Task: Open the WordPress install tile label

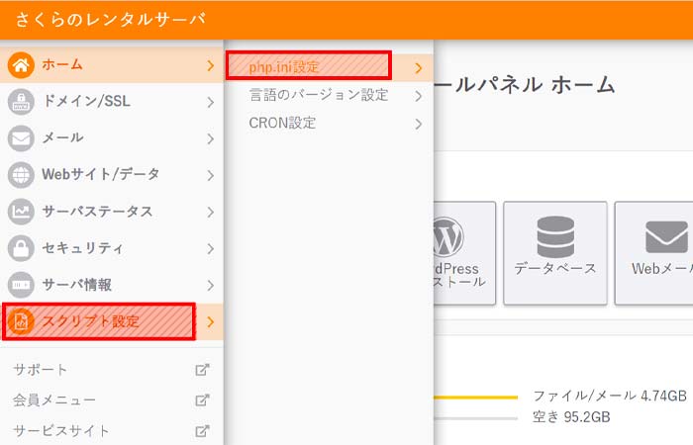Action: click(x=459, y=275)
